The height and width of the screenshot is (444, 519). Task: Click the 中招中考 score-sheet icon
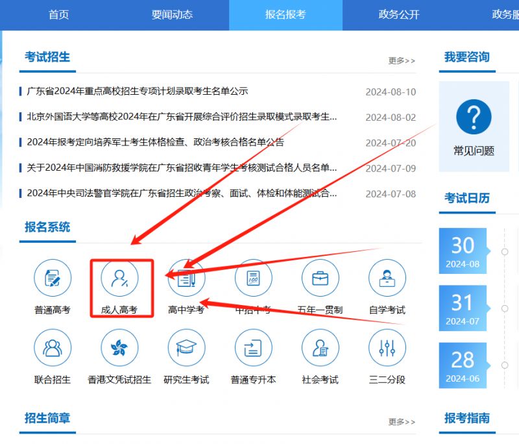point(253,278)
